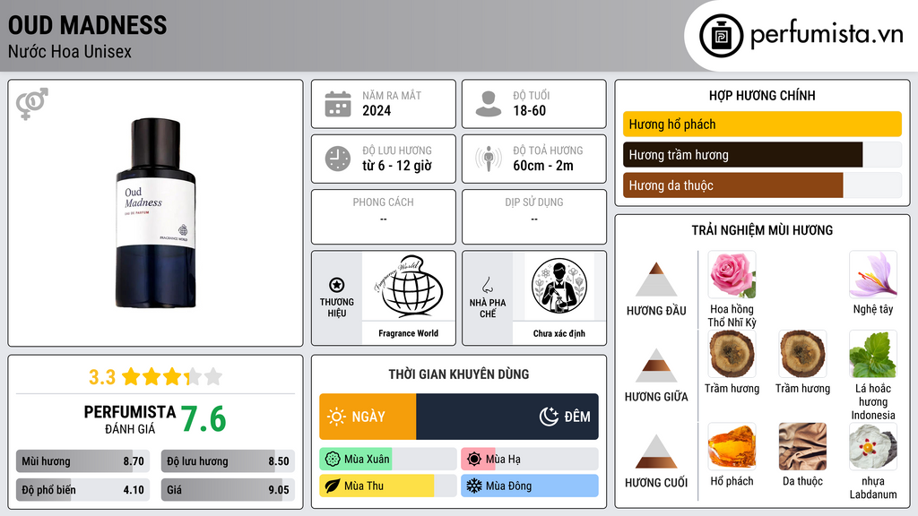Click the Ngày daytime segment
Image resolution: width=918 pixels, height=516 pixels.
(x=368, y=417)
